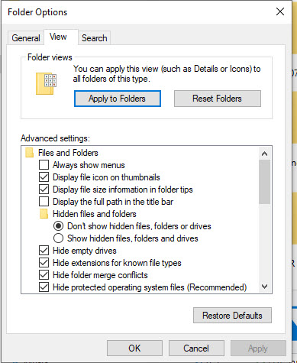
Task: Click the Folder views group label
Action: pos(50,57)
